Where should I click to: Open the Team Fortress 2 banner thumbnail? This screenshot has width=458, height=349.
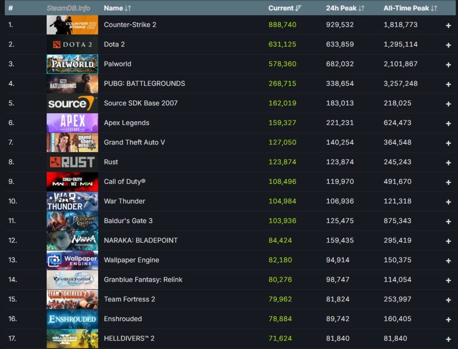pos(72,299)
